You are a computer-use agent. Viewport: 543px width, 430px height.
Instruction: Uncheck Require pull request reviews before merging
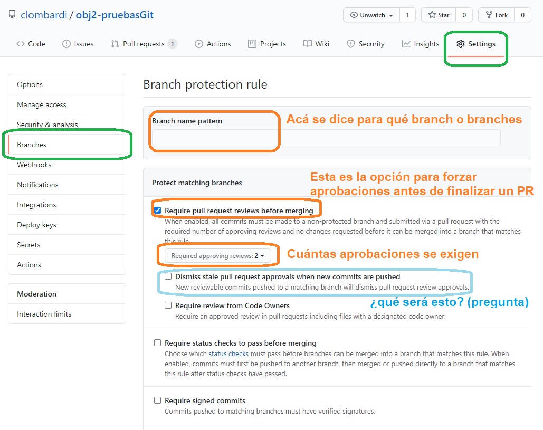pos(157,209)
